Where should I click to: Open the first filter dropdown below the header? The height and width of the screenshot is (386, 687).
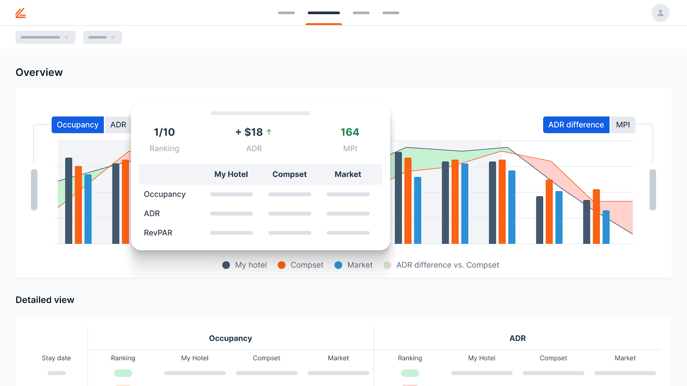(x=45, y=37)
